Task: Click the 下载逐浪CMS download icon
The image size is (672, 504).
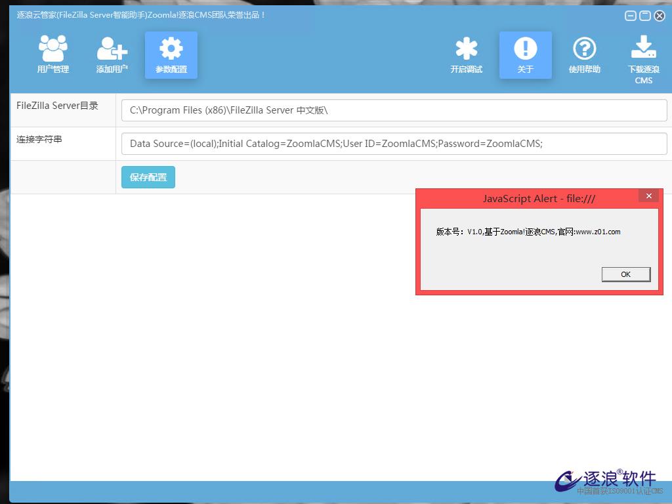Action: point(644,60)
